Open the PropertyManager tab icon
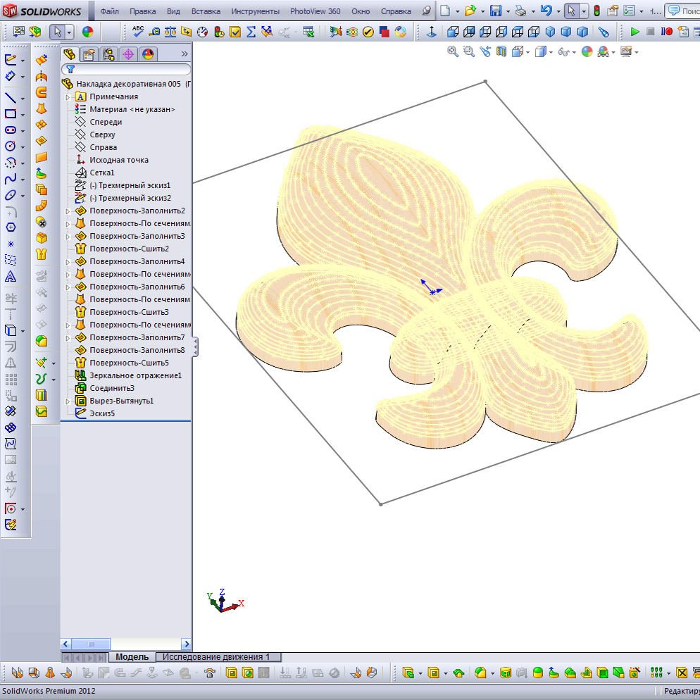This screenshot has height=700, width=700. click(x=89, y=54)
